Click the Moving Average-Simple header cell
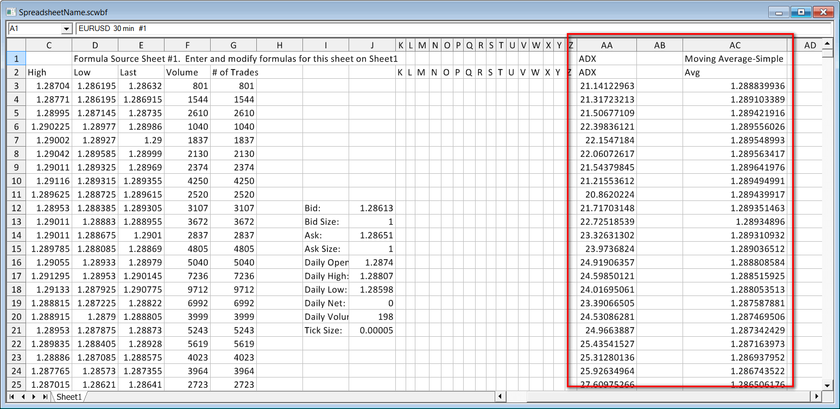Screen dimensions: 840x409 coord(734,59)
